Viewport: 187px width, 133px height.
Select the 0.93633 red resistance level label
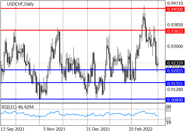(175, 31)
